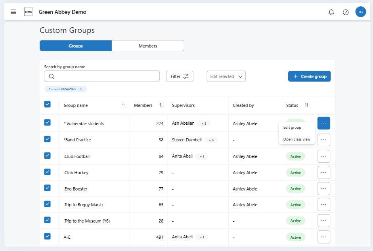373x251 pixels.
Task: Open the hamburger navigation menu
Action: (x=13, y=12)
